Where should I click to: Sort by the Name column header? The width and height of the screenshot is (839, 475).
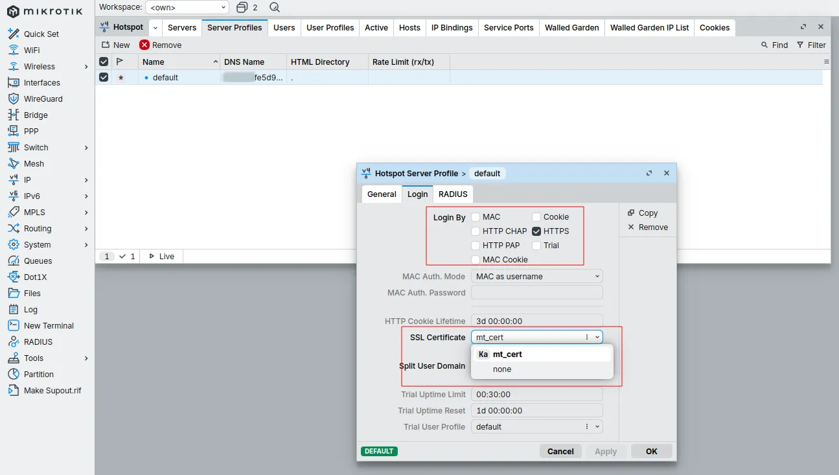179,62
